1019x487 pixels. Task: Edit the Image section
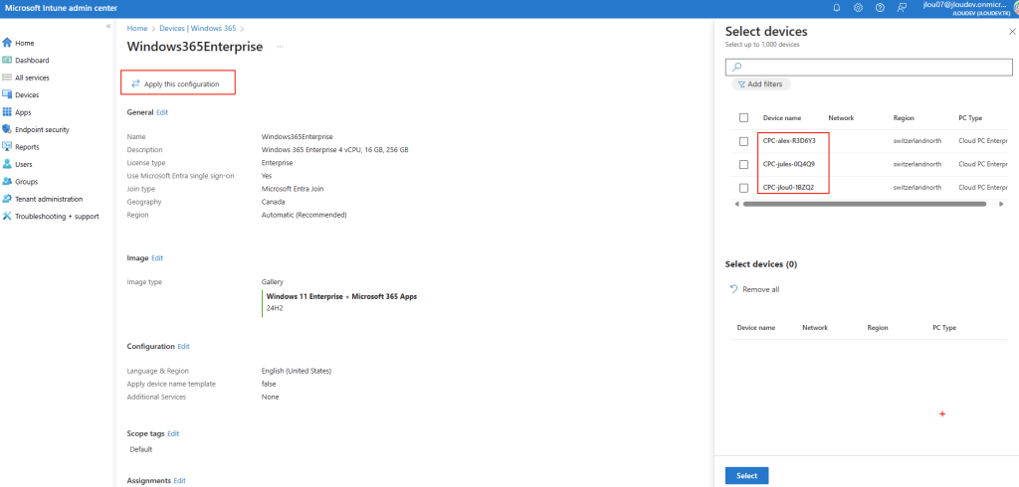(157, 257)
